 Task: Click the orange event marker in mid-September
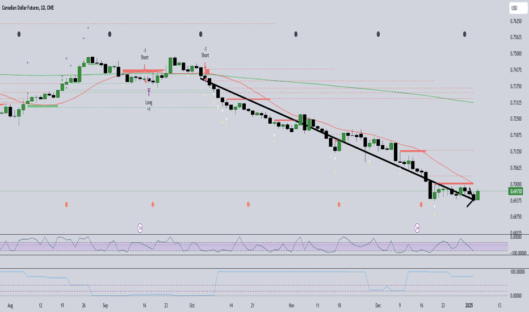point(153,204)
